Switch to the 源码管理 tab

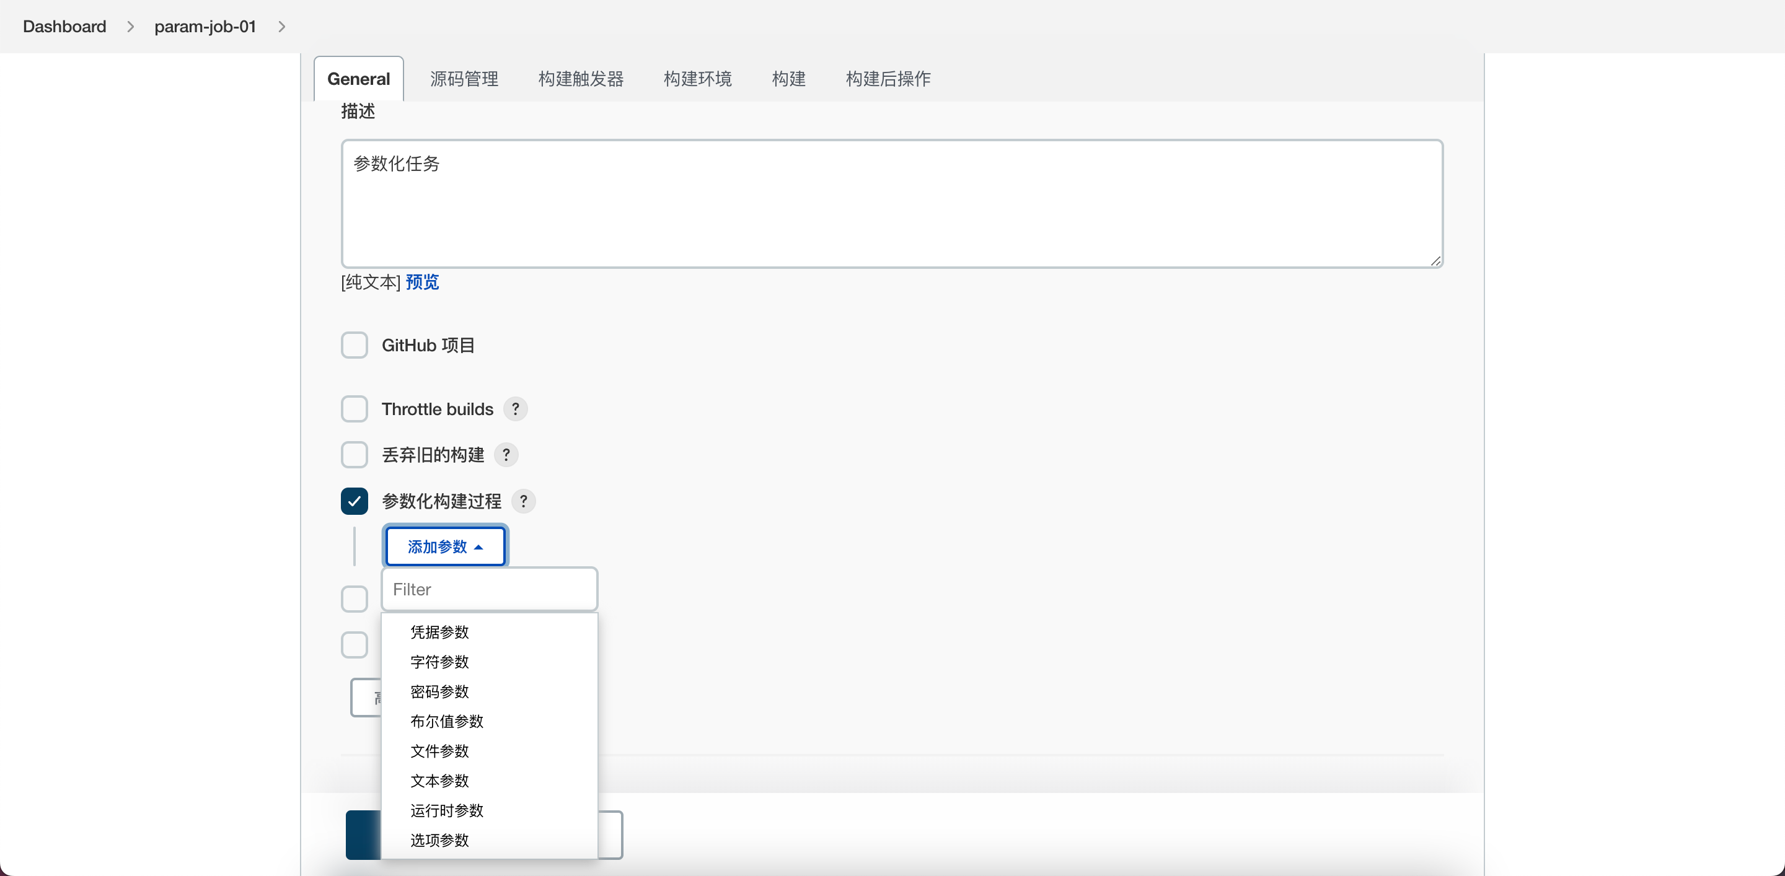[x=464, y=79]
